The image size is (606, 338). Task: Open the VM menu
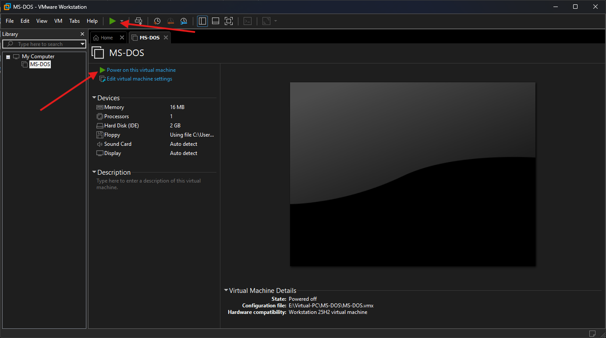(x=58, y=21)
